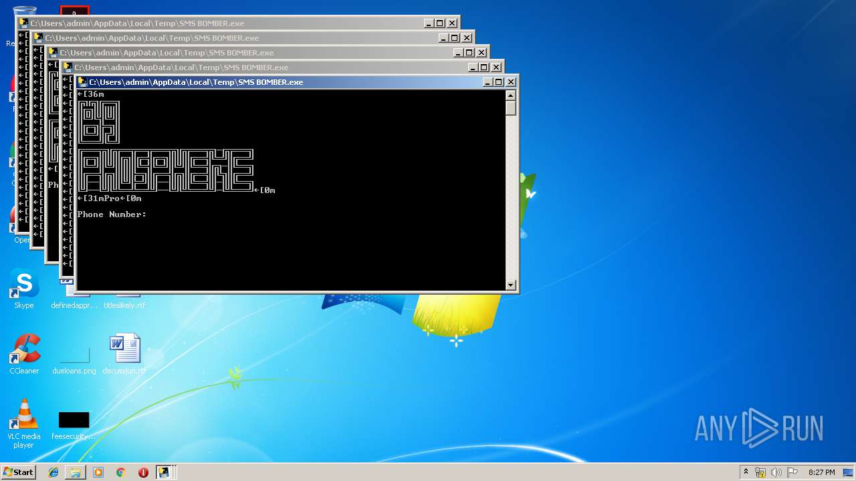Click the front console scrollbar thumb

tap(511, 108)
